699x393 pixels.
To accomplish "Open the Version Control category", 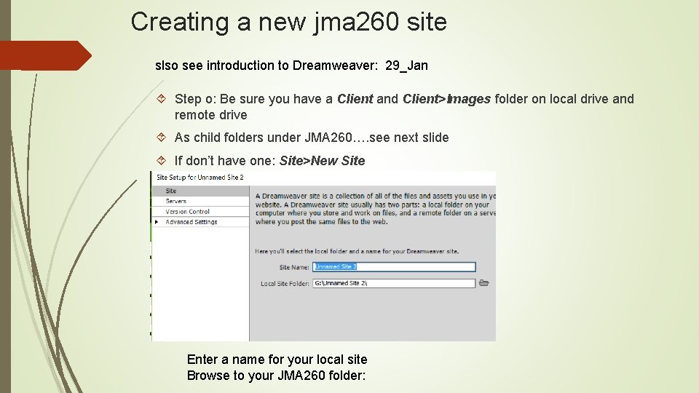I will pyautogui.click(x=200, y=212).
